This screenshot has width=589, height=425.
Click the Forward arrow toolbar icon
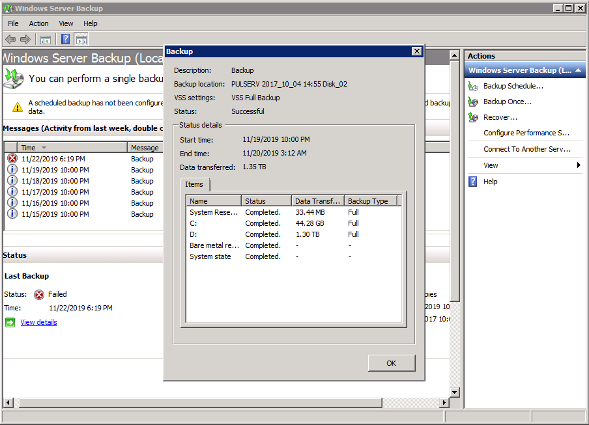(25, 39)
